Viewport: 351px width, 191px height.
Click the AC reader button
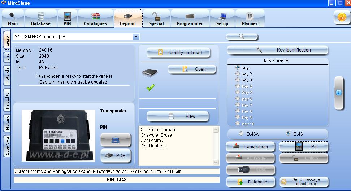tap(251, 158)
